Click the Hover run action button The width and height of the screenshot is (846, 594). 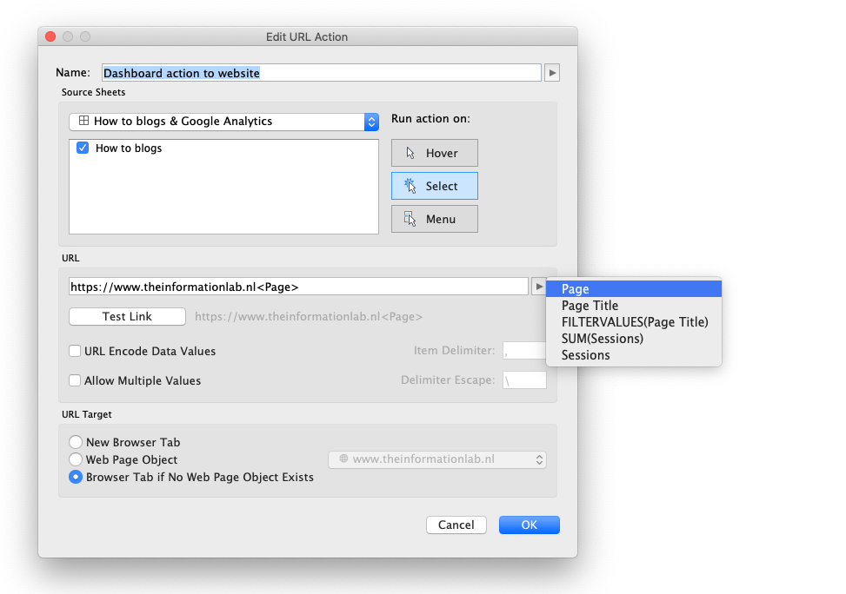[434, 153]
